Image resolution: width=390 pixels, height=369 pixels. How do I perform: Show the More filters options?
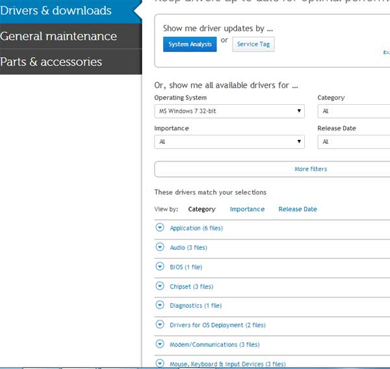click(x=311, y=169)
